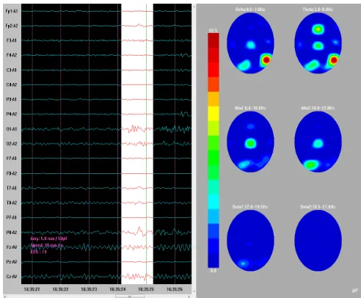Click the vertical scrollbar up arrow
Screen dimensions: 361x298
(x=194, y=7)
